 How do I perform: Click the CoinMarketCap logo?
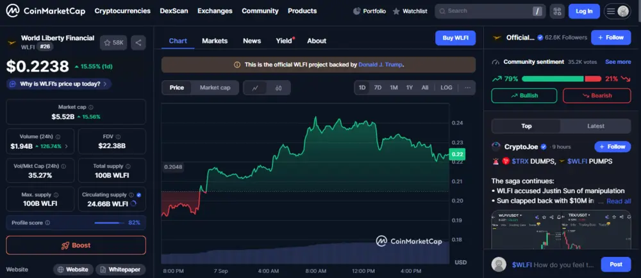[46, 11]
